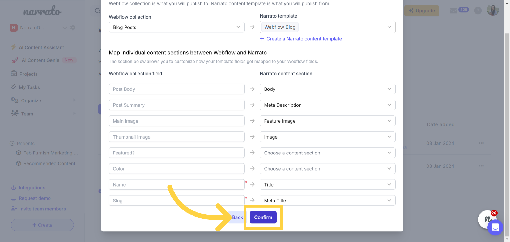Click the Projects briefcase icon
This screenshot has height=242, width=510.
[x=14, y=74]
